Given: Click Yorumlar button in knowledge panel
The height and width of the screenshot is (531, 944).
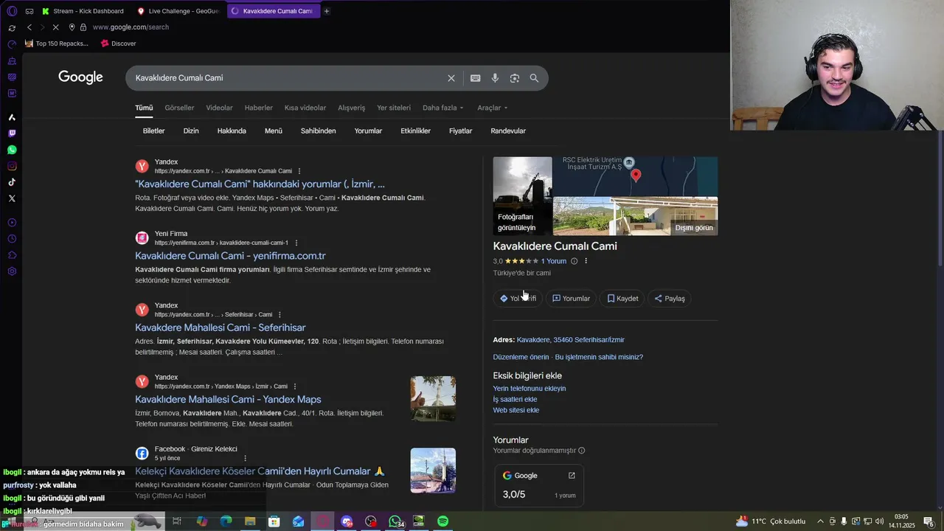Looking at the screenshot, I should pos(571,299).
